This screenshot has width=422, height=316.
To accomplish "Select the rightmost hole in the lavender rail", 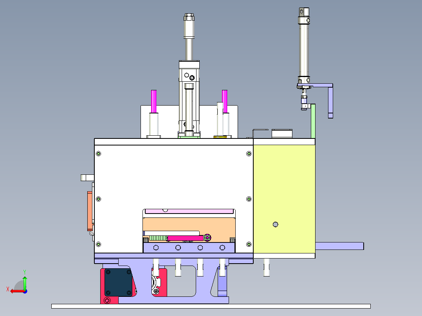I will pyautogui.click(x=222, y=248).
